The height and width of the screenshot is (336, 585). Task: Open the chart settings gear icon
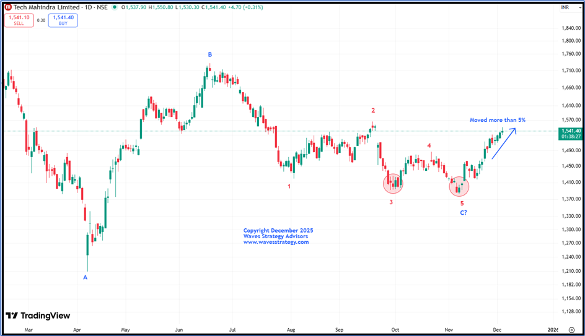tap(571, 330)
